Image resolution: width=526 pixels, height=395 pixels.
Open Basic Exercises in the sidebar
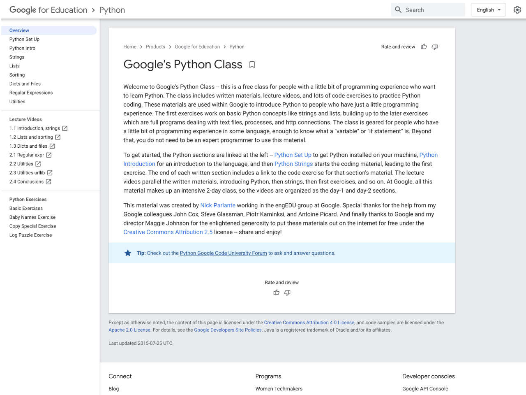pos(26,209)
